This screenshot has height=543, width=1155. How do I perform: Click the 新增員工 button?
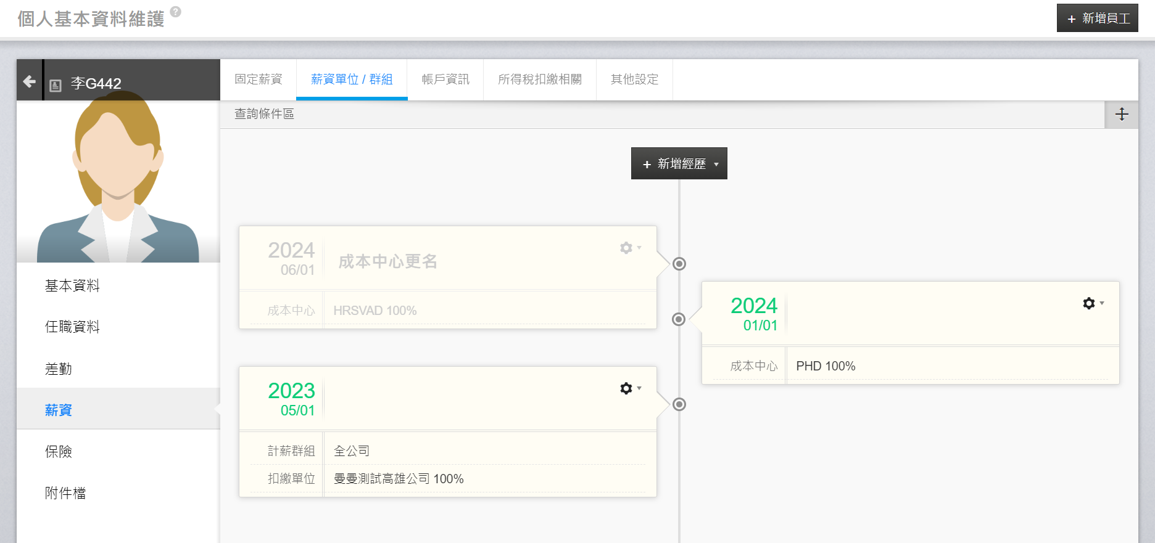pos(1097,18)
